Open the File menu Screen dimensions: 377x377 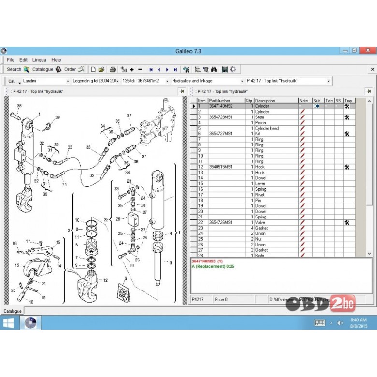pyautogui.click(x=10, y=60)
